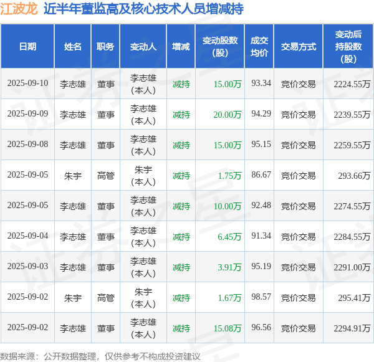Click 朱宇 name in the 98.57 row
This screenshot has height=362, width=374.
pyautogui.click(x=73, y=298)
